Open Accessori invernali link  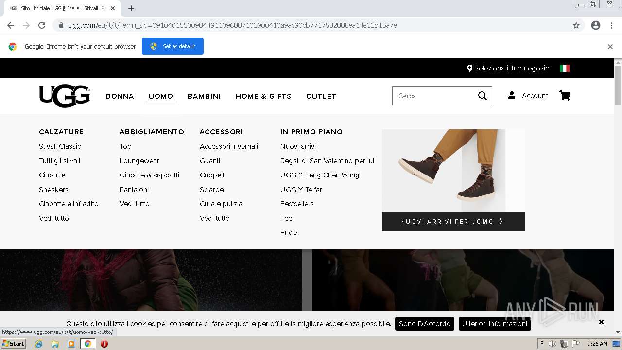(229, 146)
